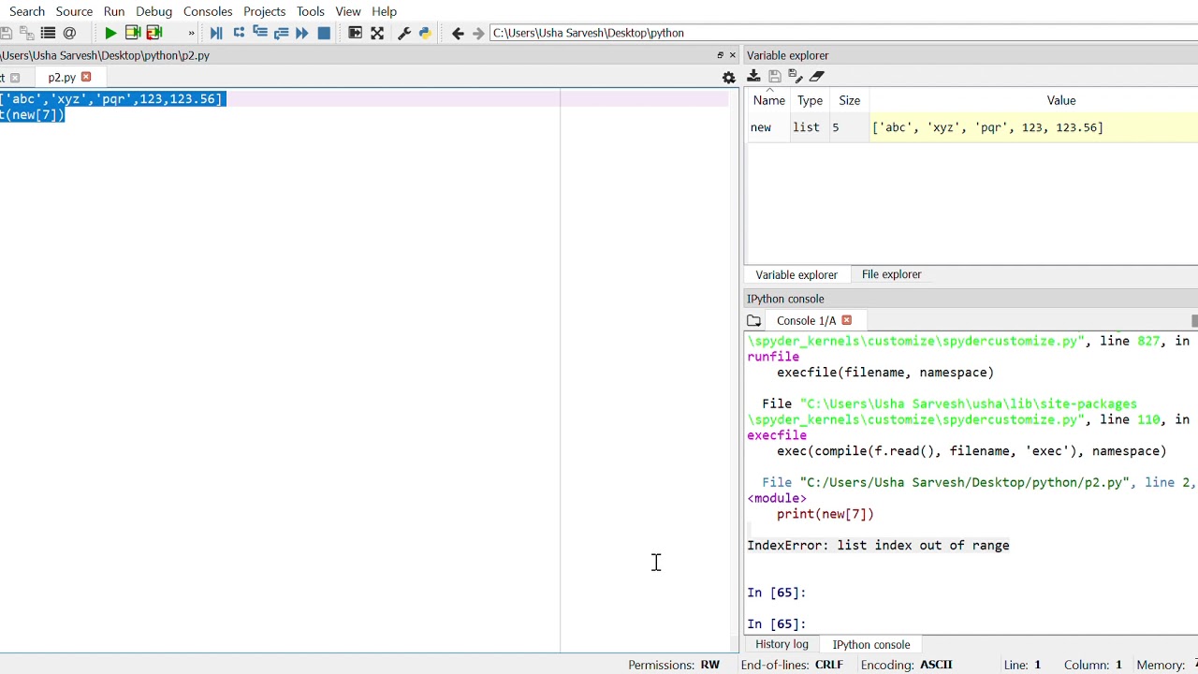Image resolution: width=1198 pixels, height=674 pixels.
Task: Click the last In [65]: console prompt
Action: coord(777,623)
